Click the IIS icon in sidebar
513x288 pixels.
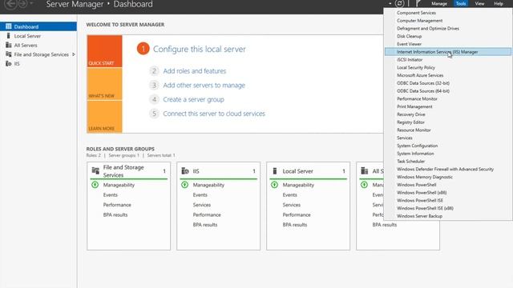pyautogui.click(x=9, y=64)
